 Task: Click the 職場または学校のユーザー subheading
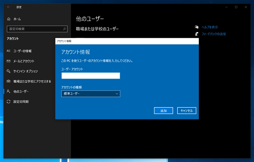97,29
